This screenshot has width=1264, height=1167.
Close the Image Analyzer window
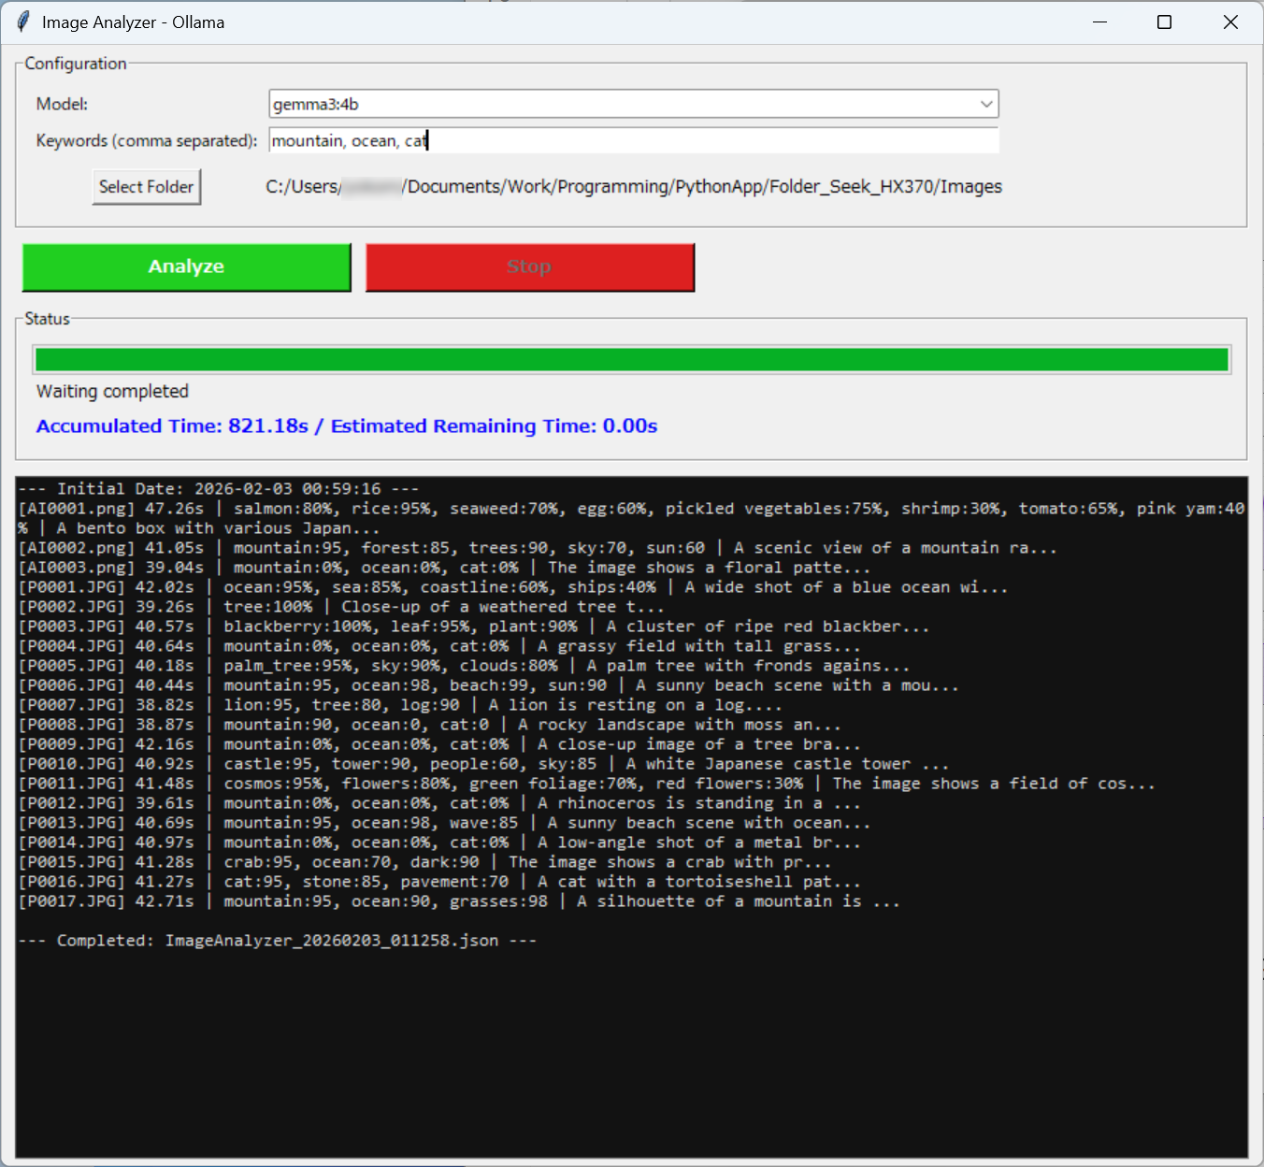[1230, 22]
